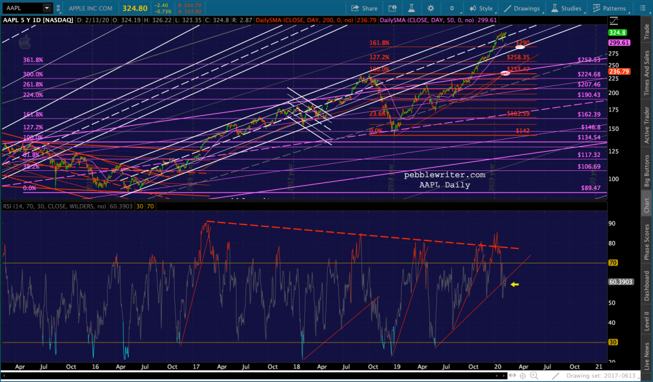Click the $258.35 Fibonacci price label
Screen dimensions: 653x382
(518, 57)
